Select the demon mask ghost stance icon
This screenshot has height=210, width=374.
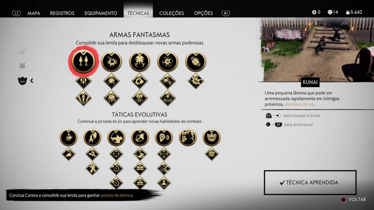pos(211,137)
